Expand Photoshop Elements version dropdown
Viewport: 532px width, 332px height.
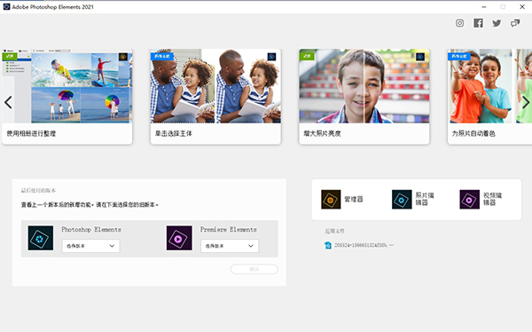[91, 246]
